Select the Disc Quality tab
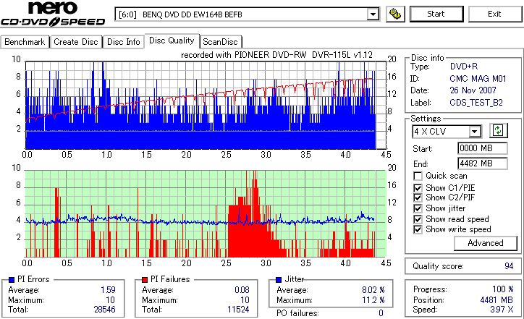524x319 pixels. point(172,41)
